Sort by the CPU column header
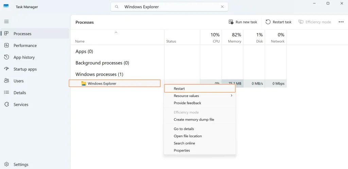Image resolution: width=348 pixels, height=169 pixels. [211, 37]
